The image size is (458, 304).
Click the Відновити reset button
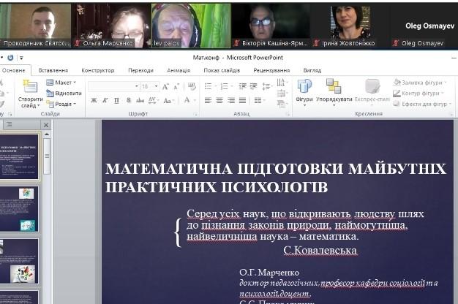coord(64,94)
